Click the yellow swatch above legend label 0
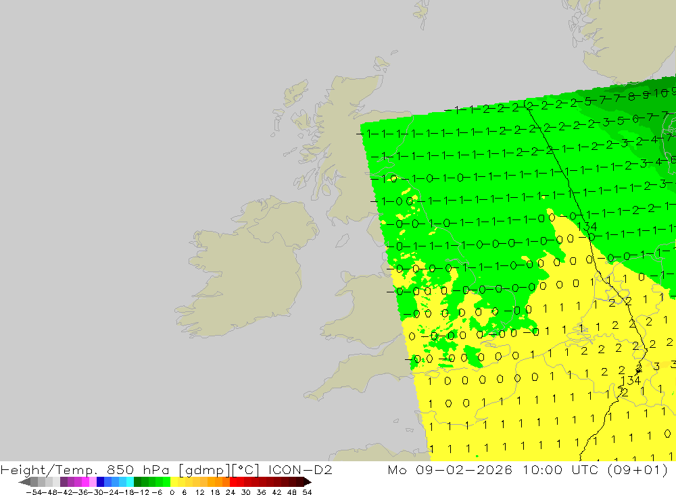The image size is (676, 495). [x=174, y=481]
